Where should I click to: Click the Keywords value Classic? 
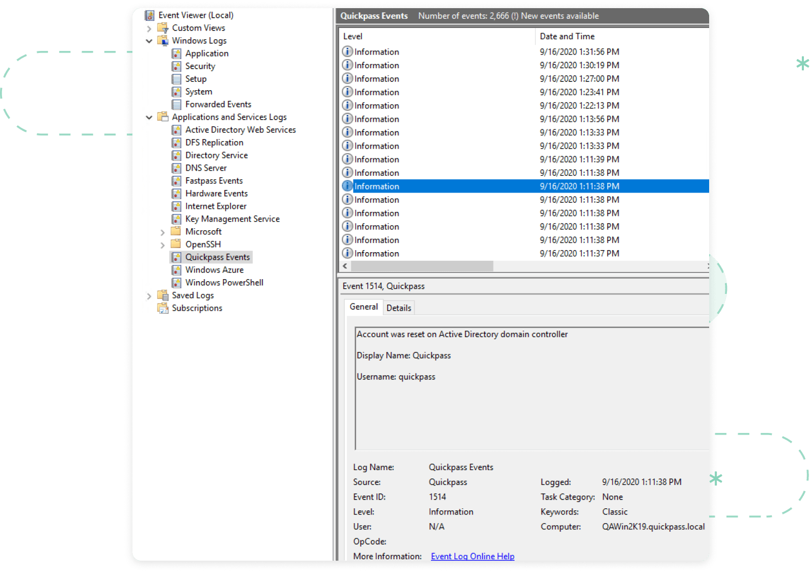click(x=615, y=511)
